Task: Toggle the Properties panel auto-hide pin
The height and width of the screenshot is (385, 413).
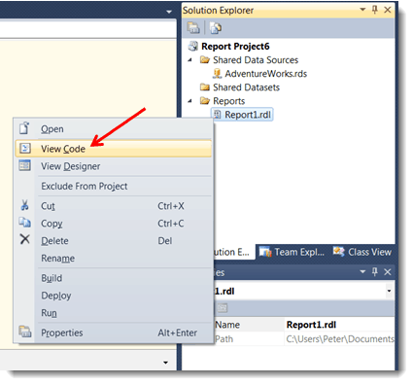Action: coord(375,271)
